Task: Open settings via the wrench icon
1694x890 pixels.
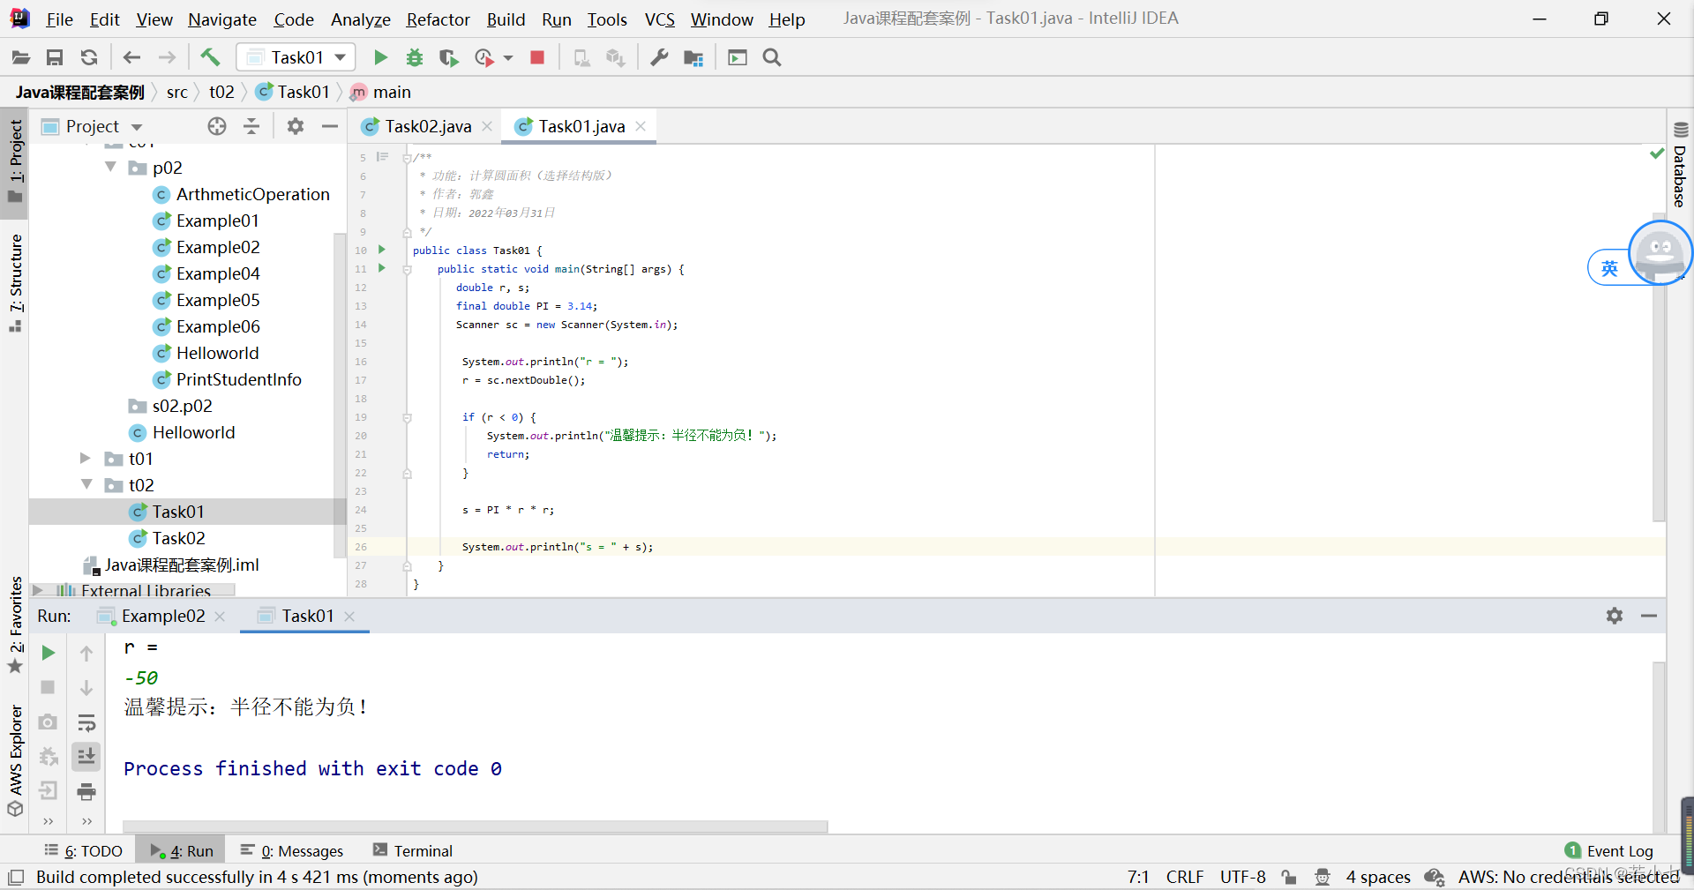Action: (659, 58)
